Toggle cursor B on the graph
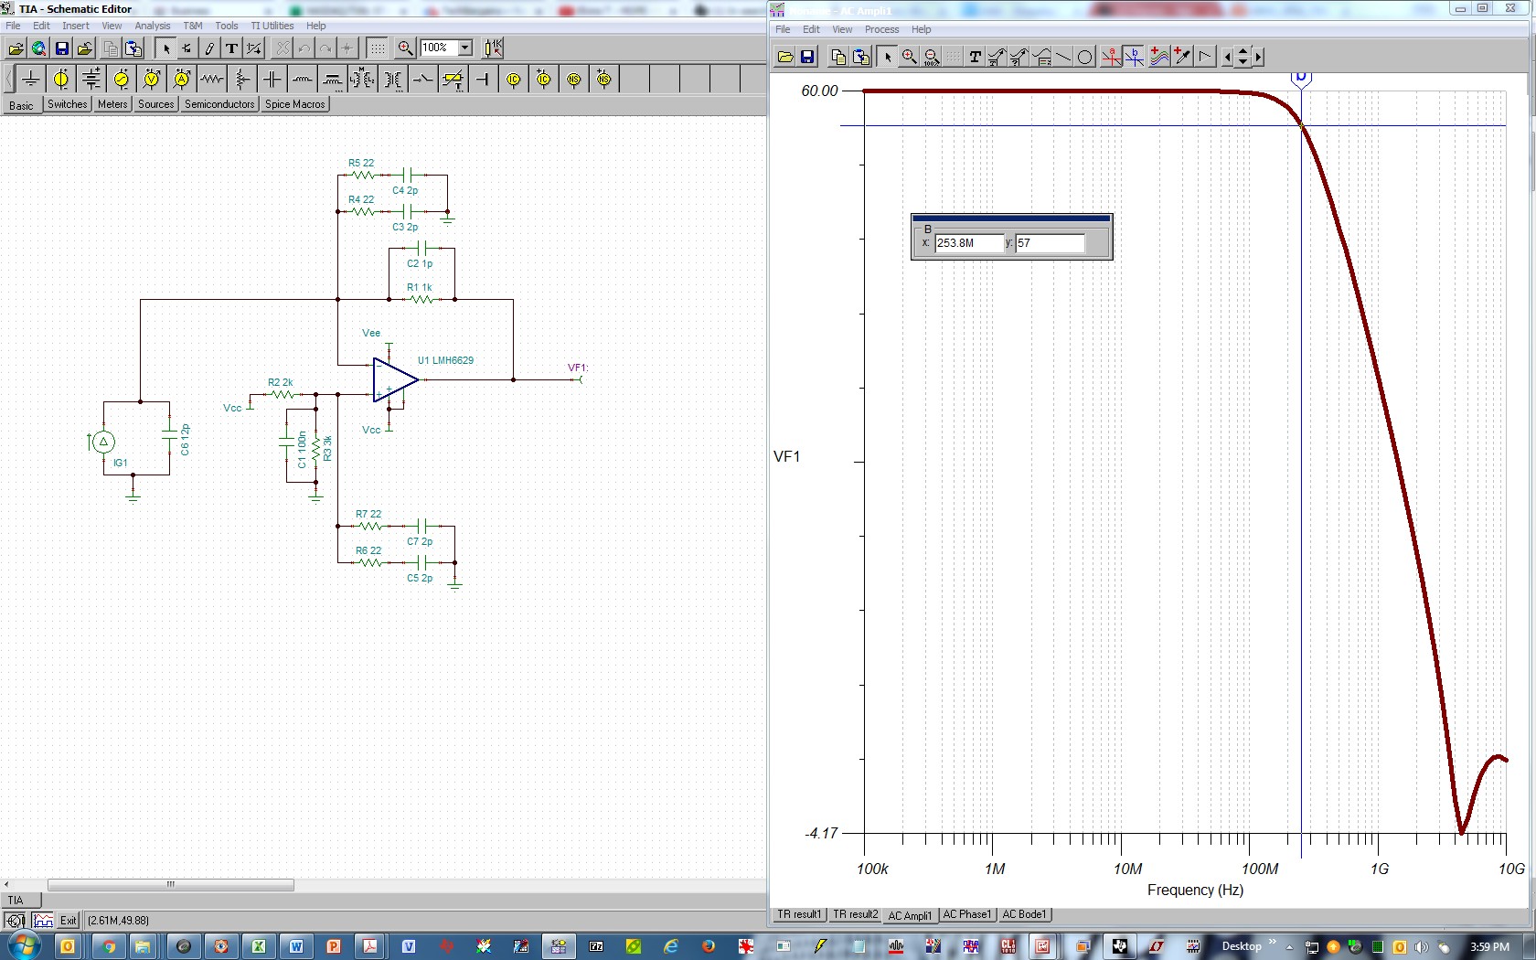This screenshot has width=1536, height=960. [1135, 58]
